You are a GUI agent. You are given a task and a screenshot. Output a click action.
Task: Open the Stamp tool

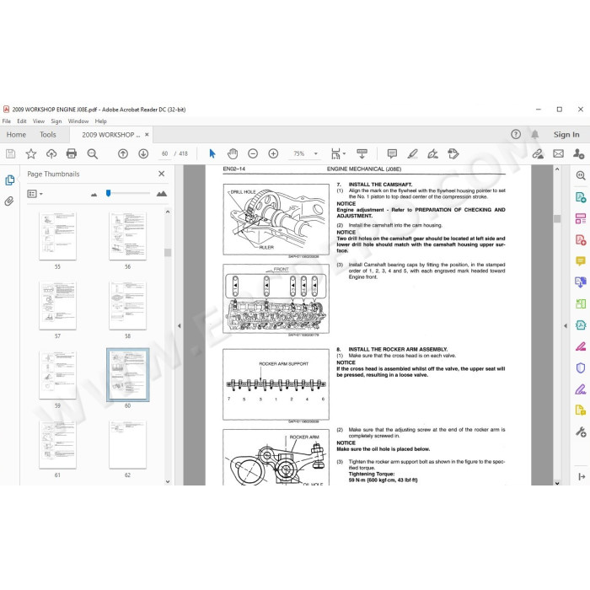(x=453, y=153)
